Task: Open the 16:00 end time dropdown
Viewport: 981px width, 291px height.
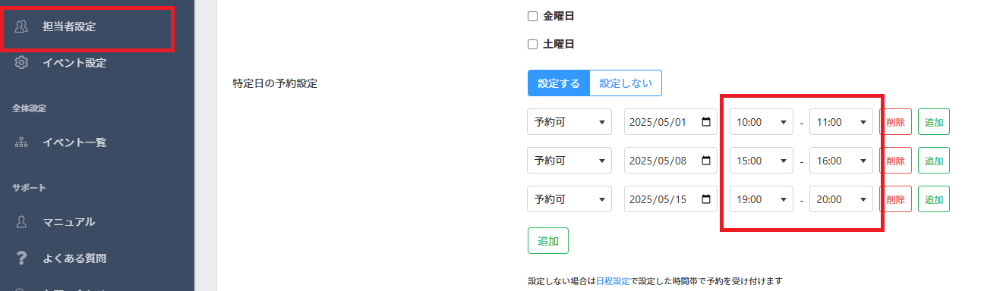Action: click(841, 161)
